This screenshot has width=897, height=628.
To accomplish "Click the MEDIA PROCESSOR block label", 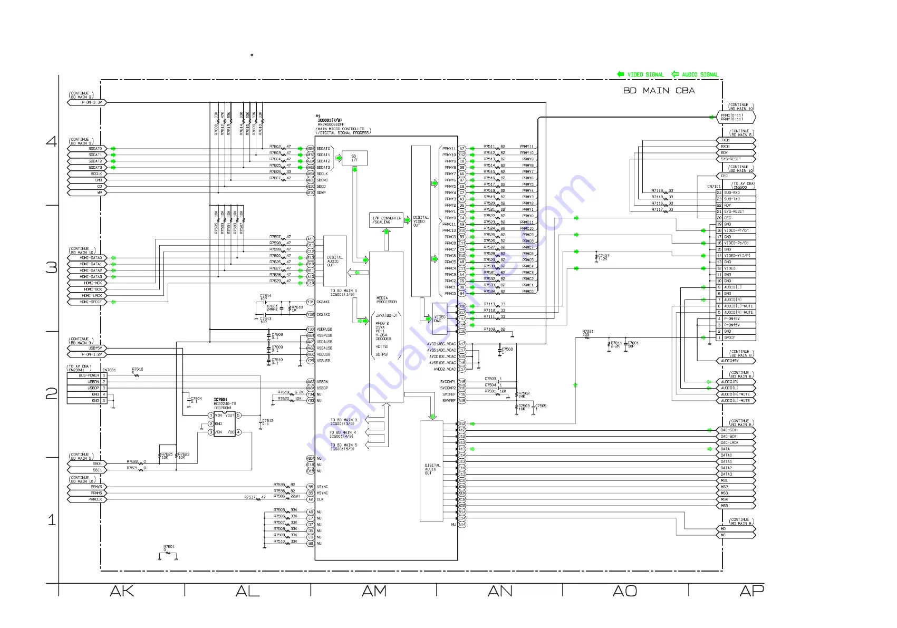I will [386, 300].
